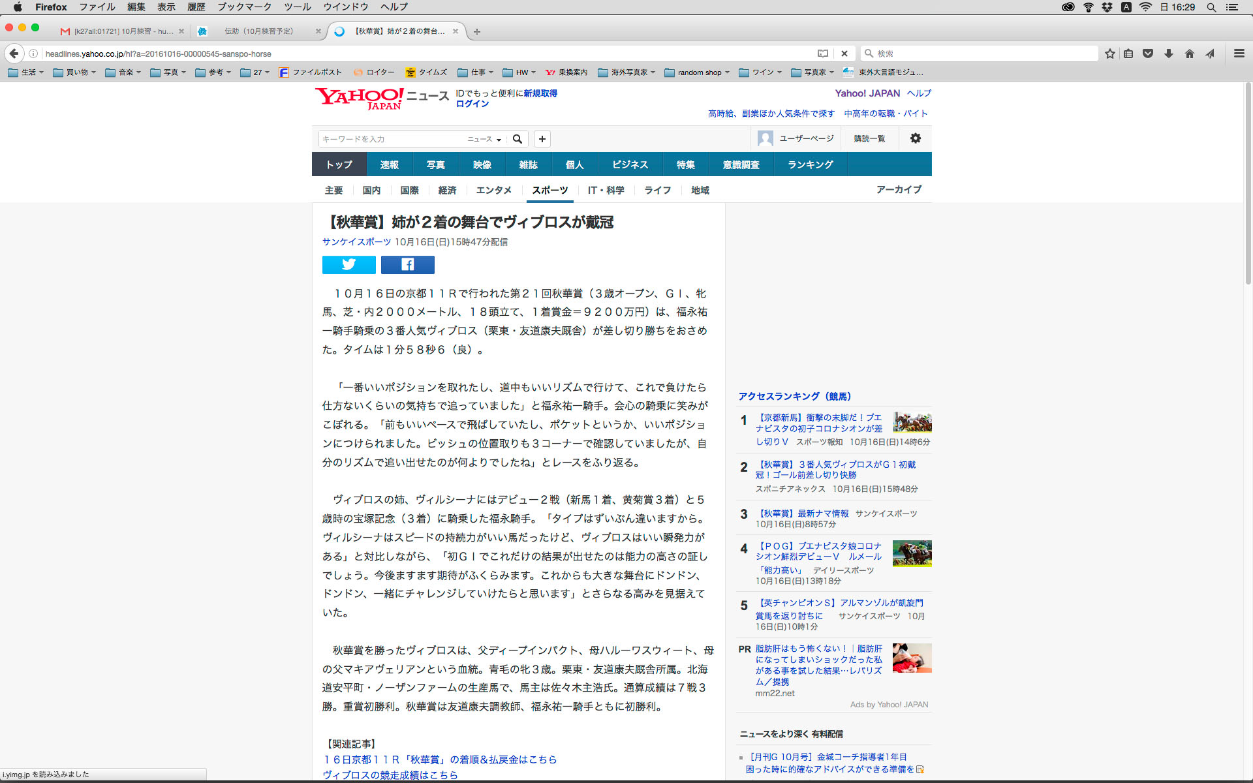Share article via Facebook icon button
This screenshot has height=783, width=1253.
(407, 264)
